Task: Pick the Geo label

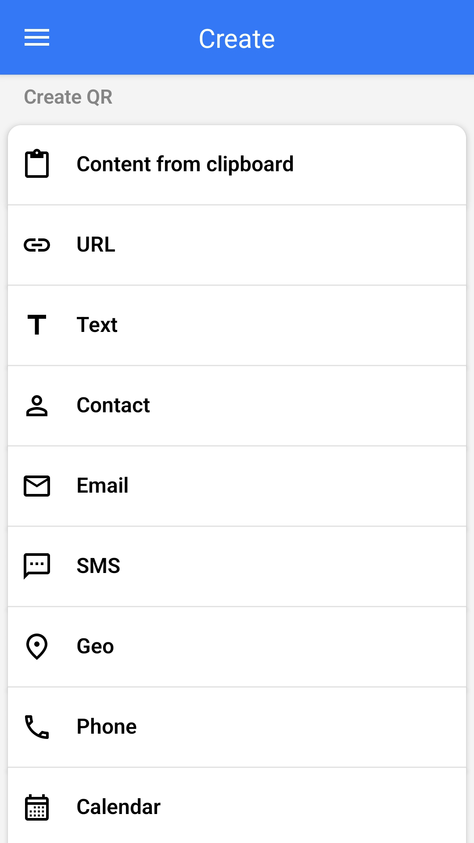Action: (95, 646)
